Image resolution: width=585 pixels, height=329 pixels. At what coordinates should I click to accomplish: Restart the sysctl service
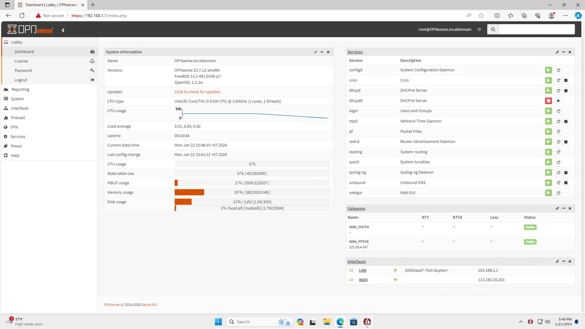558,162
